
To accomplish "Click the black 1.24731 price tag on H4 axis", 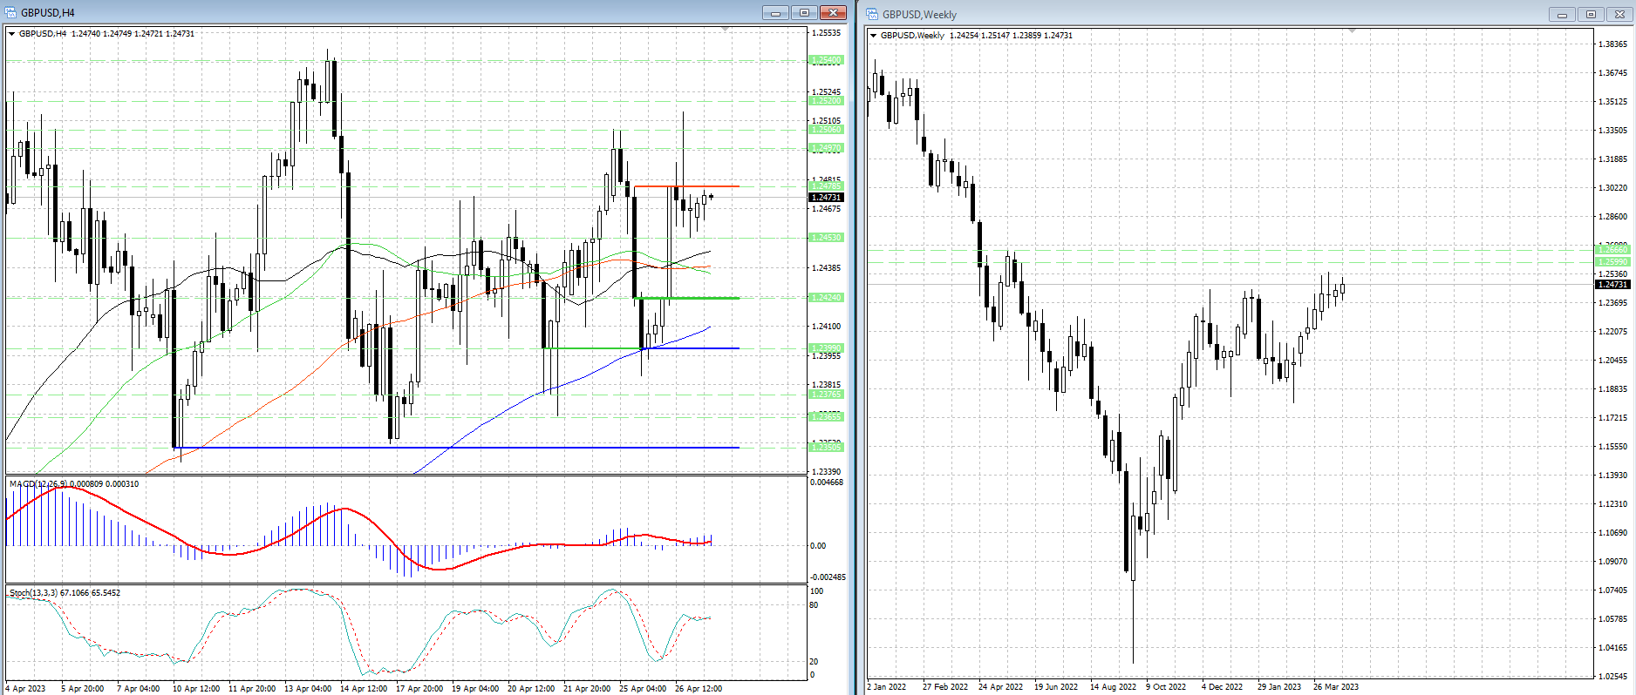I will click(x=826, y=198).
